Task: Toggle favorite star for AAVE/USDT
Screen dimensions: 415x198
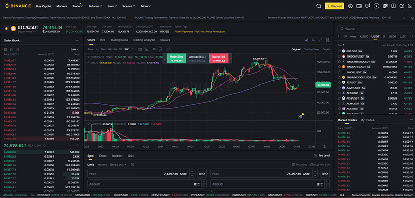Action: coord(340,88)
